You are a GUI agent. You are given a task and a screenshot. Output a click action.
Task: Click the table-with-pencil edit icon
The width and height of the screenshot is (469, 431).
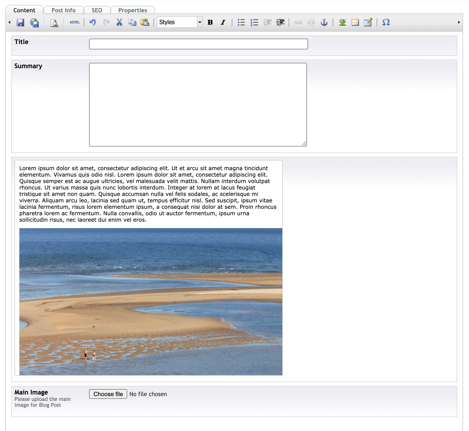pyautogui.click(x=368, y=22)
